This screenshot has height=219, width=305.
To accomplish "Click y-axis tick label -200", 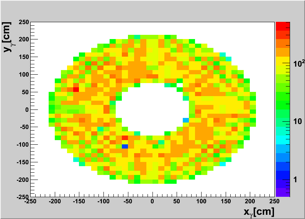I will click(x=23, y=180).
